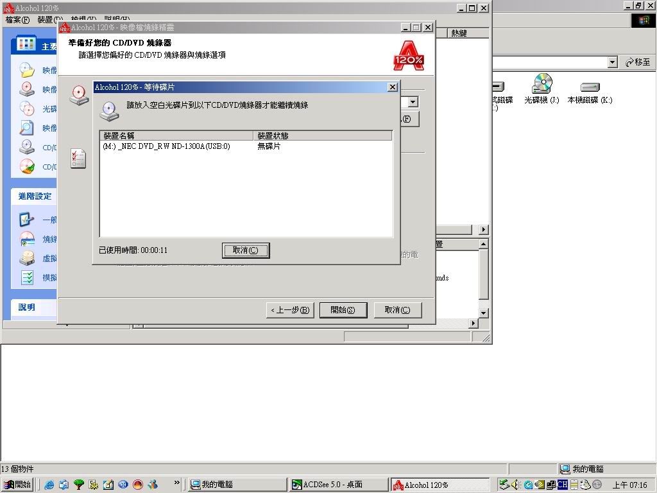
Task: Click the red circular icon in the quick launch bar
Action: 138,485
